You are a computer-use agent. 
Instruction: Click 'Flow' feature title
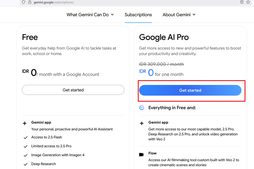point(152,153)
